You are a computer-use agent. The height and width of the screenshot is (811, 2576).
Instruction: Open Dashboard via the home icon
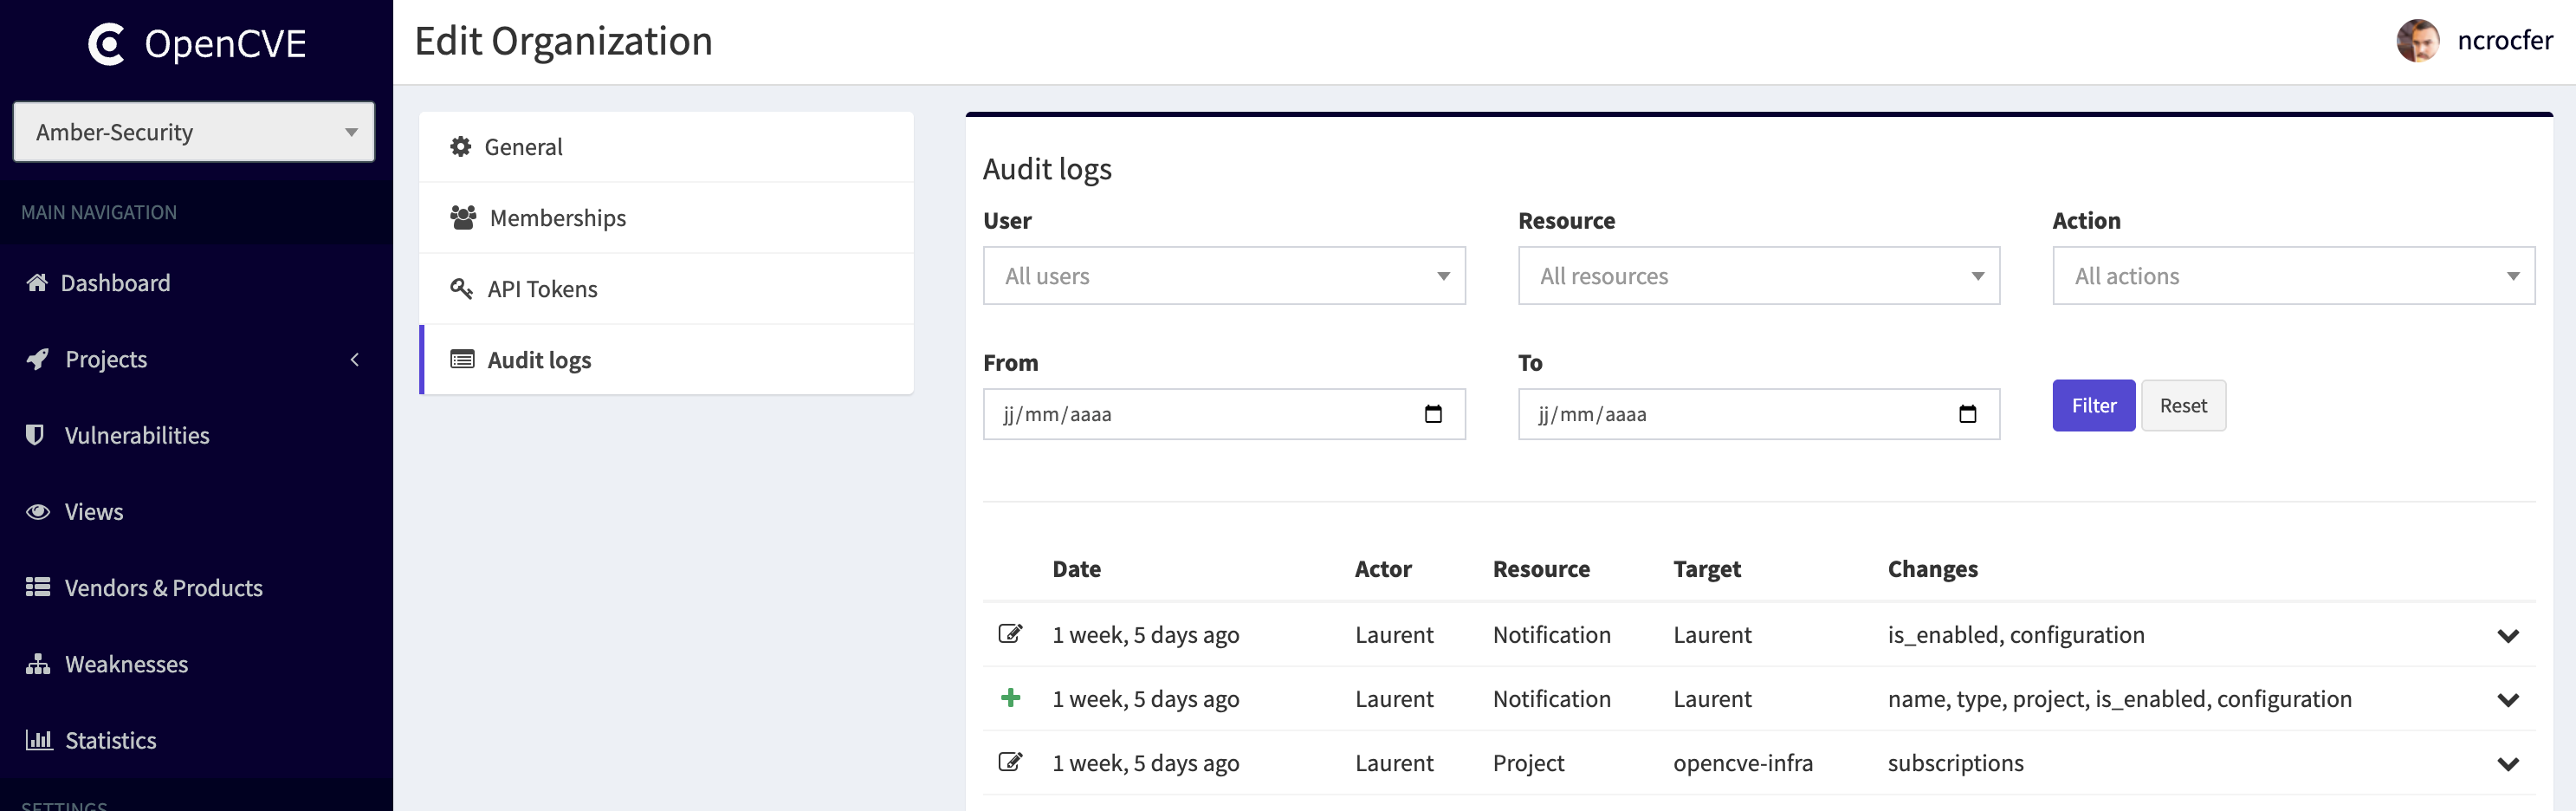click(37, 283)
